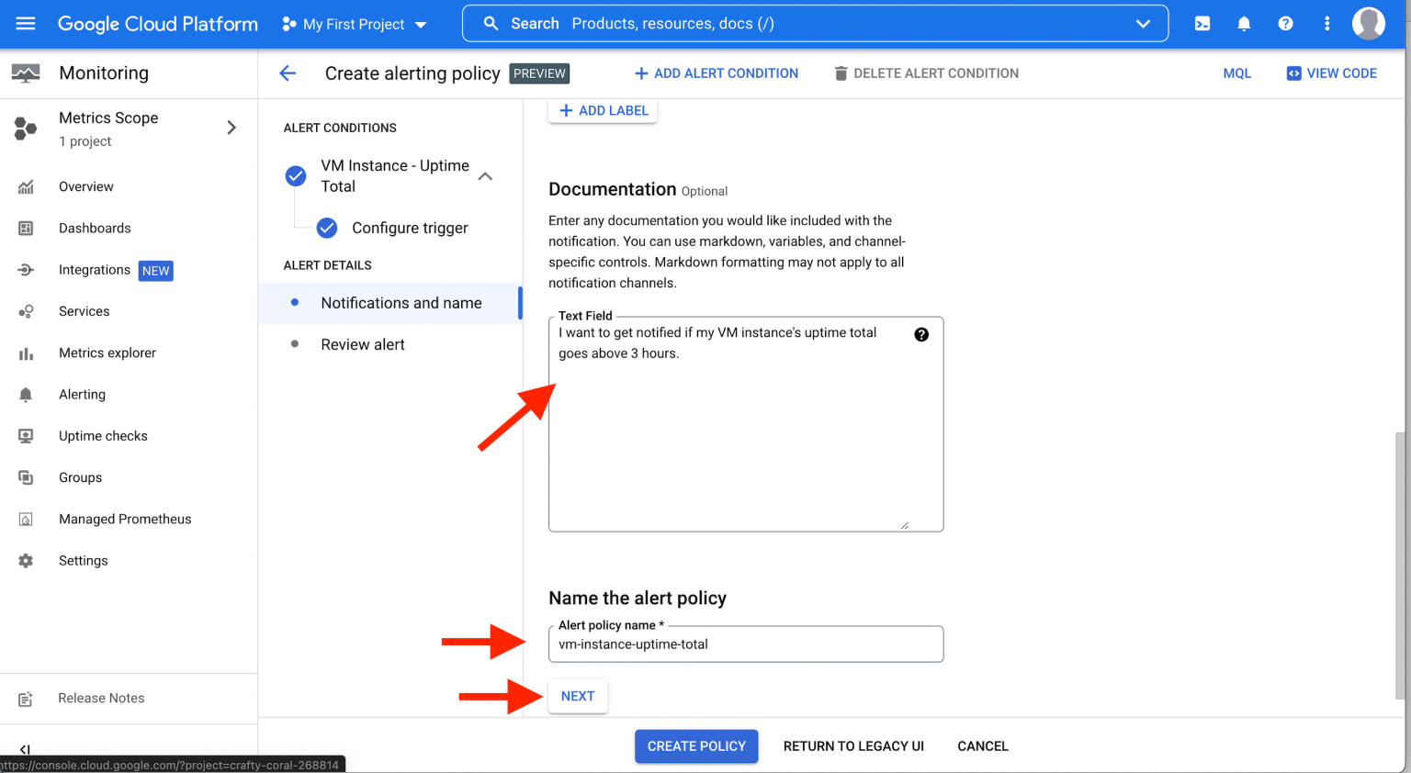This screenshot has width=1411, height=773.
Task: Collapse the VM Instance condition chevron
Action: pyautogui.click(x=486, y=176)
